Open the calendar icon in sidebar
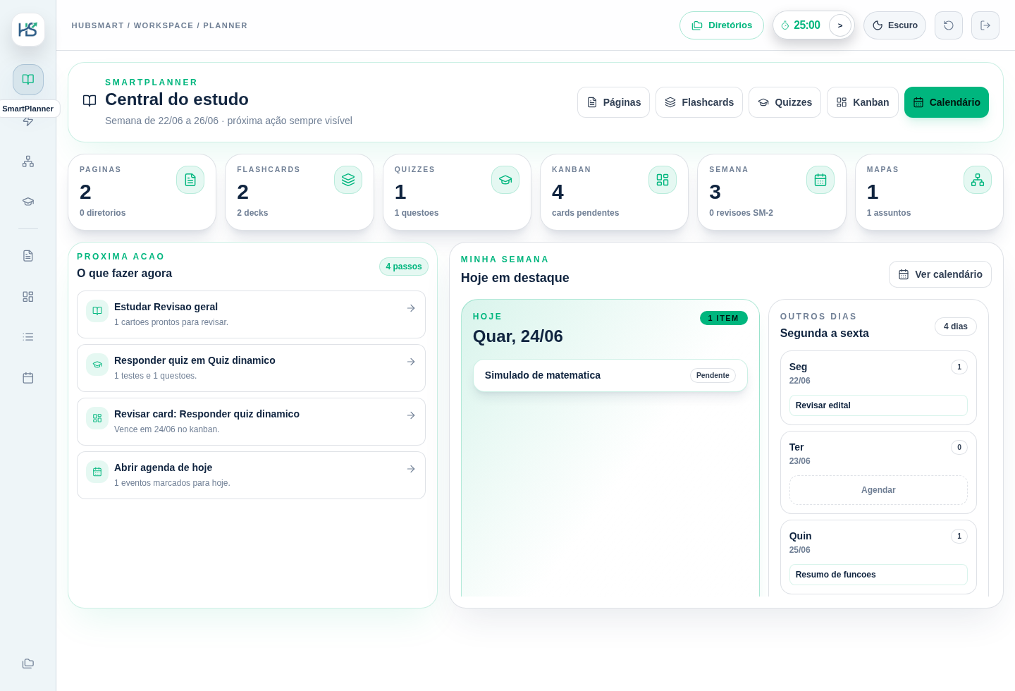The image size is (1015, 691). (x=28, y=378)
